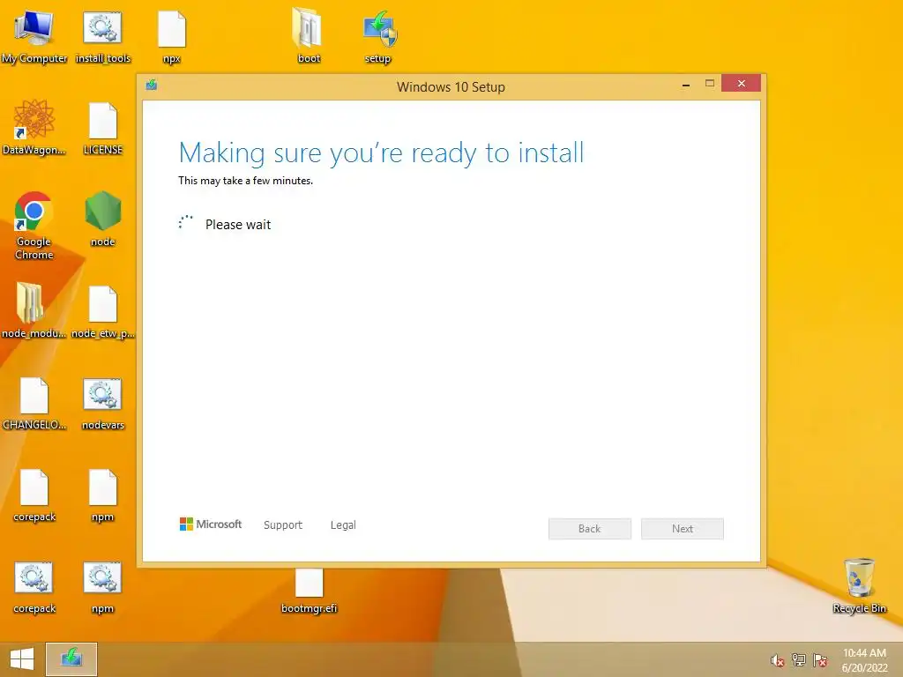Open the Support link
903x677 pixels.
pos(283,525)
